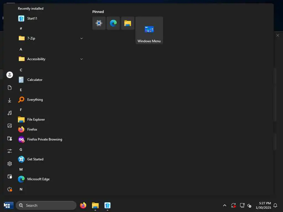Expand the Accessibility folder chevron
Image resolution: width=283 pixels, height=212 pixels.
(82, 59)
